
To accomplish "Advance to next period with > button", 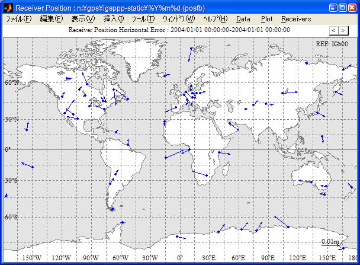I will tap(343, 30).
